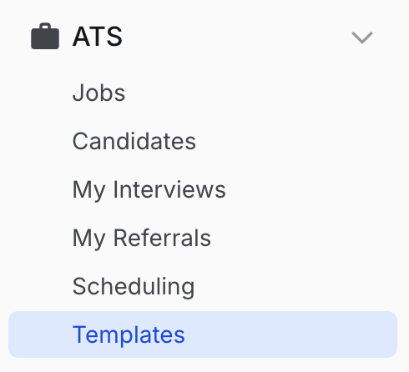The width and height of the screenshot is (409, 372).
Task: Click the blue Templates label
Action: (129, 335)
